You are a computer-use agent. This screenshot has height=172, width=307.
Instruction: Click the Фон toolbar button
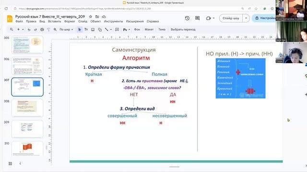(137, 30)
